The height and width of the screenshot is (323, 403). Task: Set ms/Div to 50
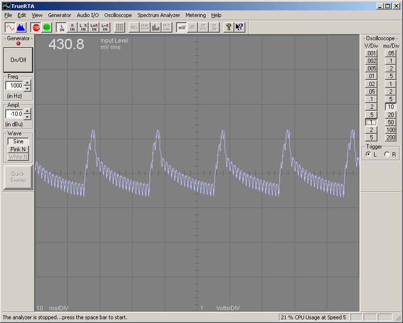tap(390, 122)
